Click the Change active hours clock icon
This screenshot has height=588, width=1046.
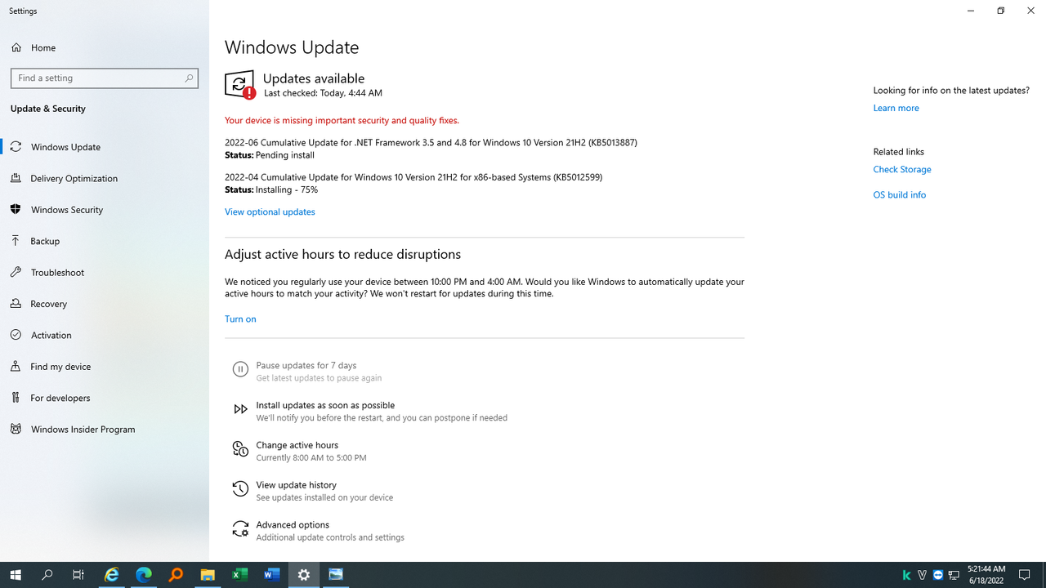(240, 449)
